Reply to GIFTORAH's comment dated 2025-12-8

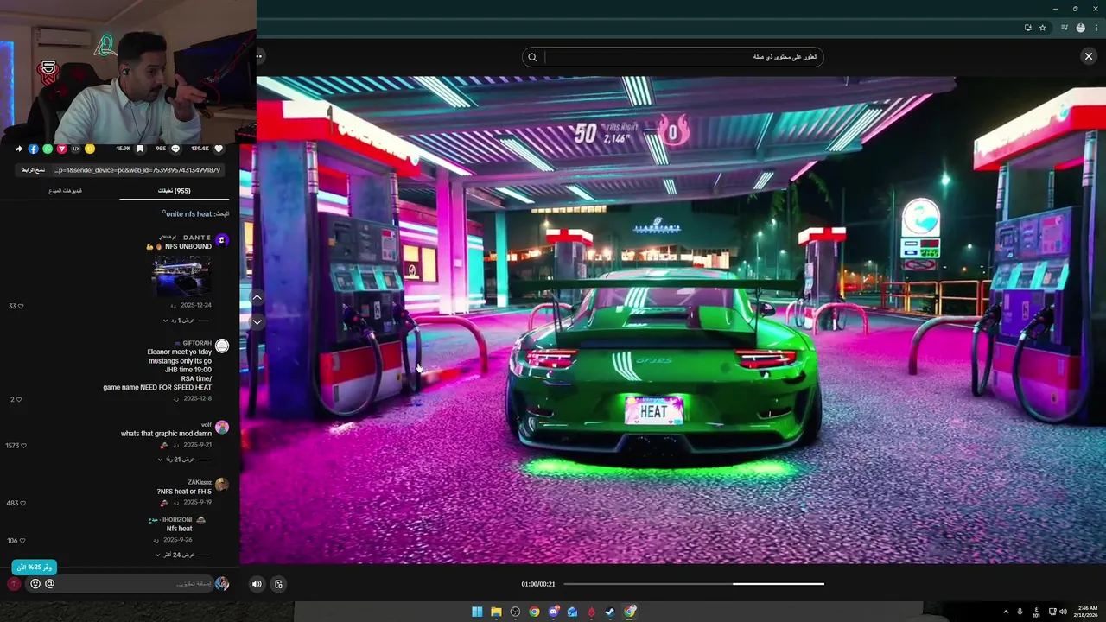pyautogui.click(x=175, y=399)
